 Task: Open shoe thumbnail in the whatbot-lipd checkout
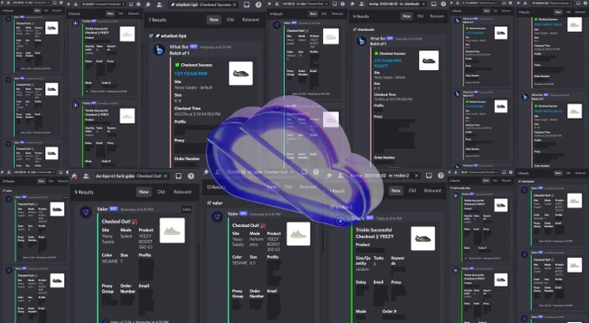241,74
